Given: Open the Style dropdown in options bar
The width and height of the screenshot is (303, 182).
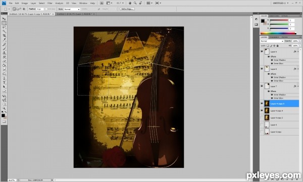Looking at the screenshot, I should coord(72,9).
